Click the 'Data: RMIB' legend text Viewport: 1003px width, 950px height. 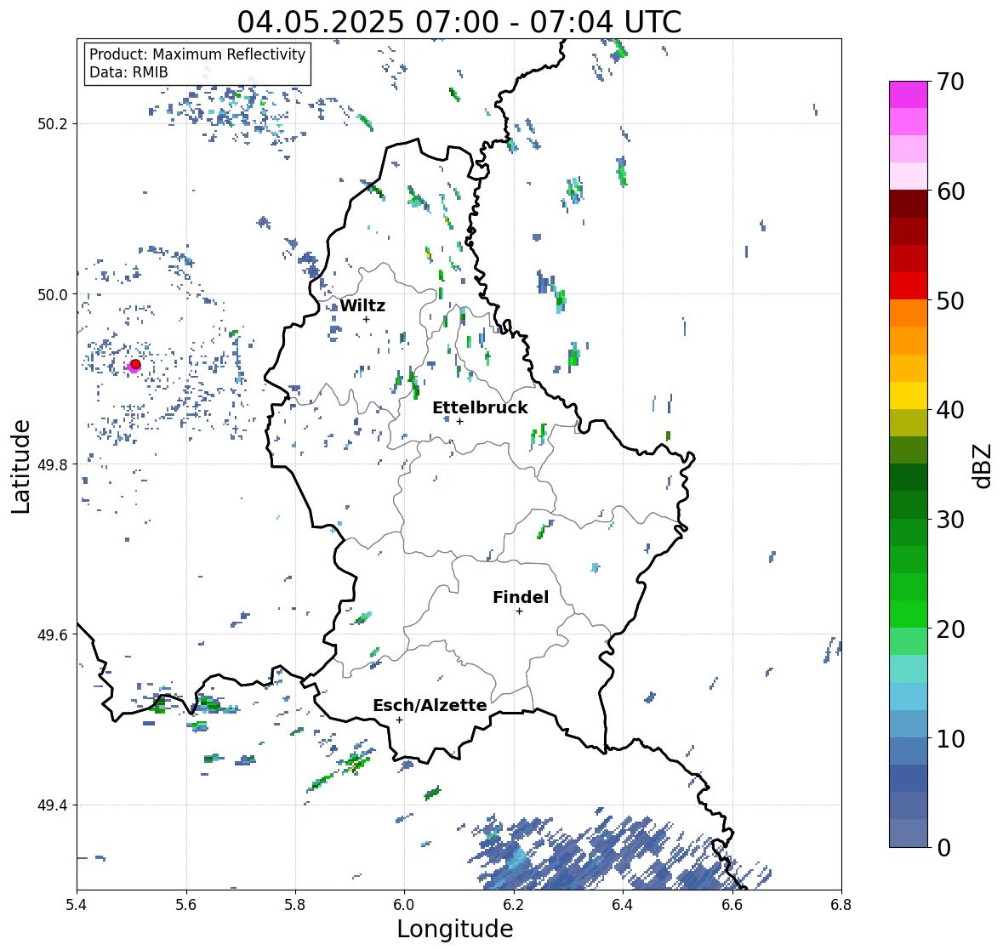tap(128, 72)
